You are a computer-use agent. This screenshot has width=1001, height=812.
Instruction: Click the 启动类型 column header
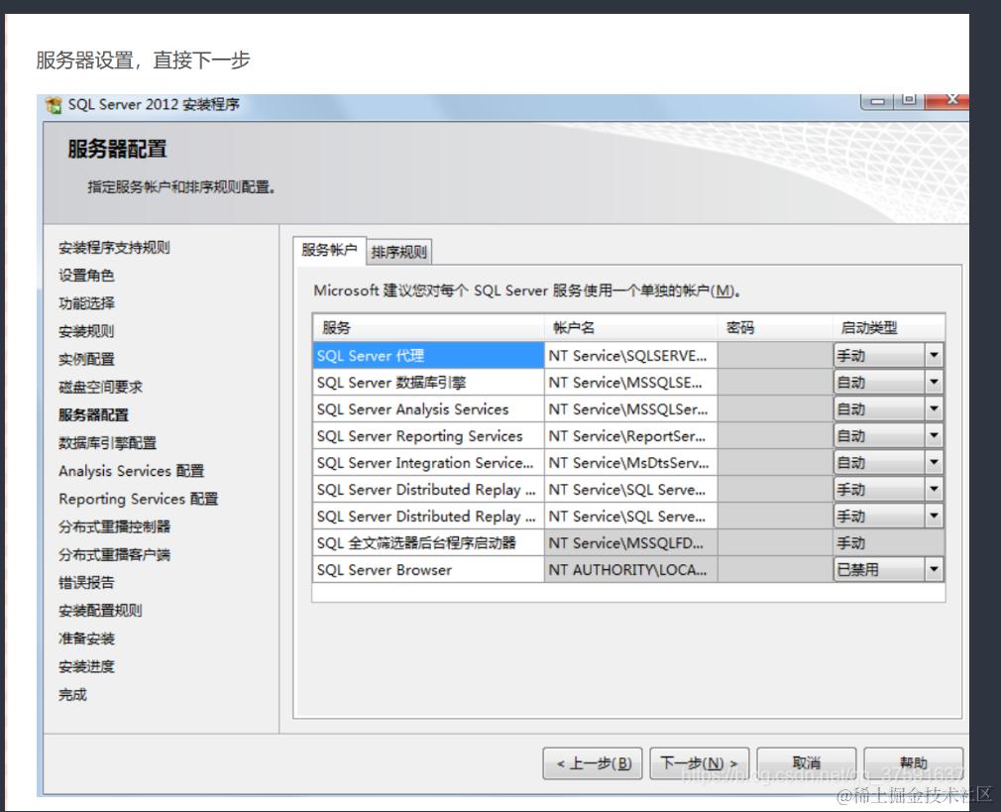(x=889, y=328)
